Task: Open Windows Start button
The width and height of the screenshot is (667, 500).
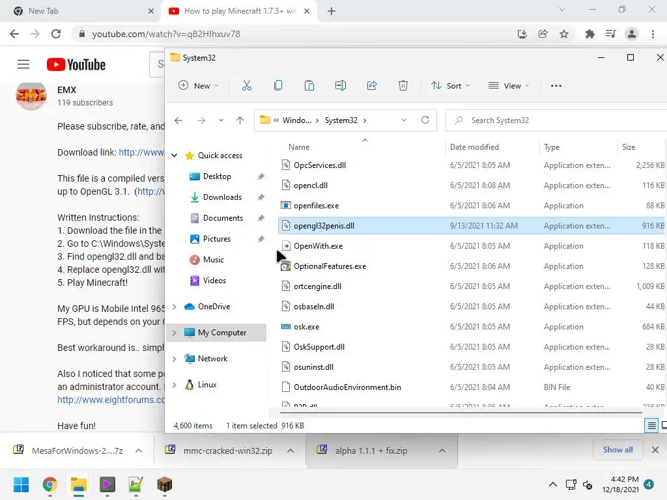Action: tap(21, 484)
